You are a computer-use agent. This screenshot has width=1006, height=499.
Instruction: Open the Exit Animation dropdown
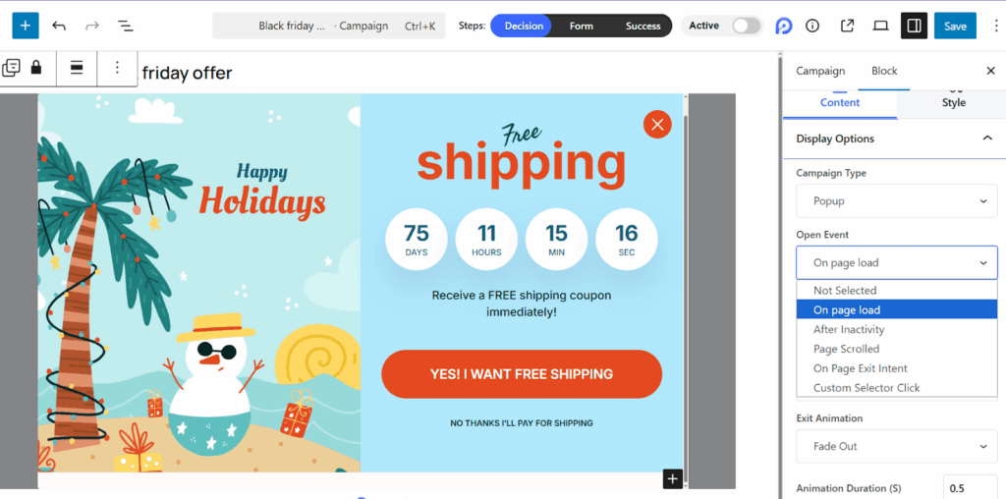(896, 446)
